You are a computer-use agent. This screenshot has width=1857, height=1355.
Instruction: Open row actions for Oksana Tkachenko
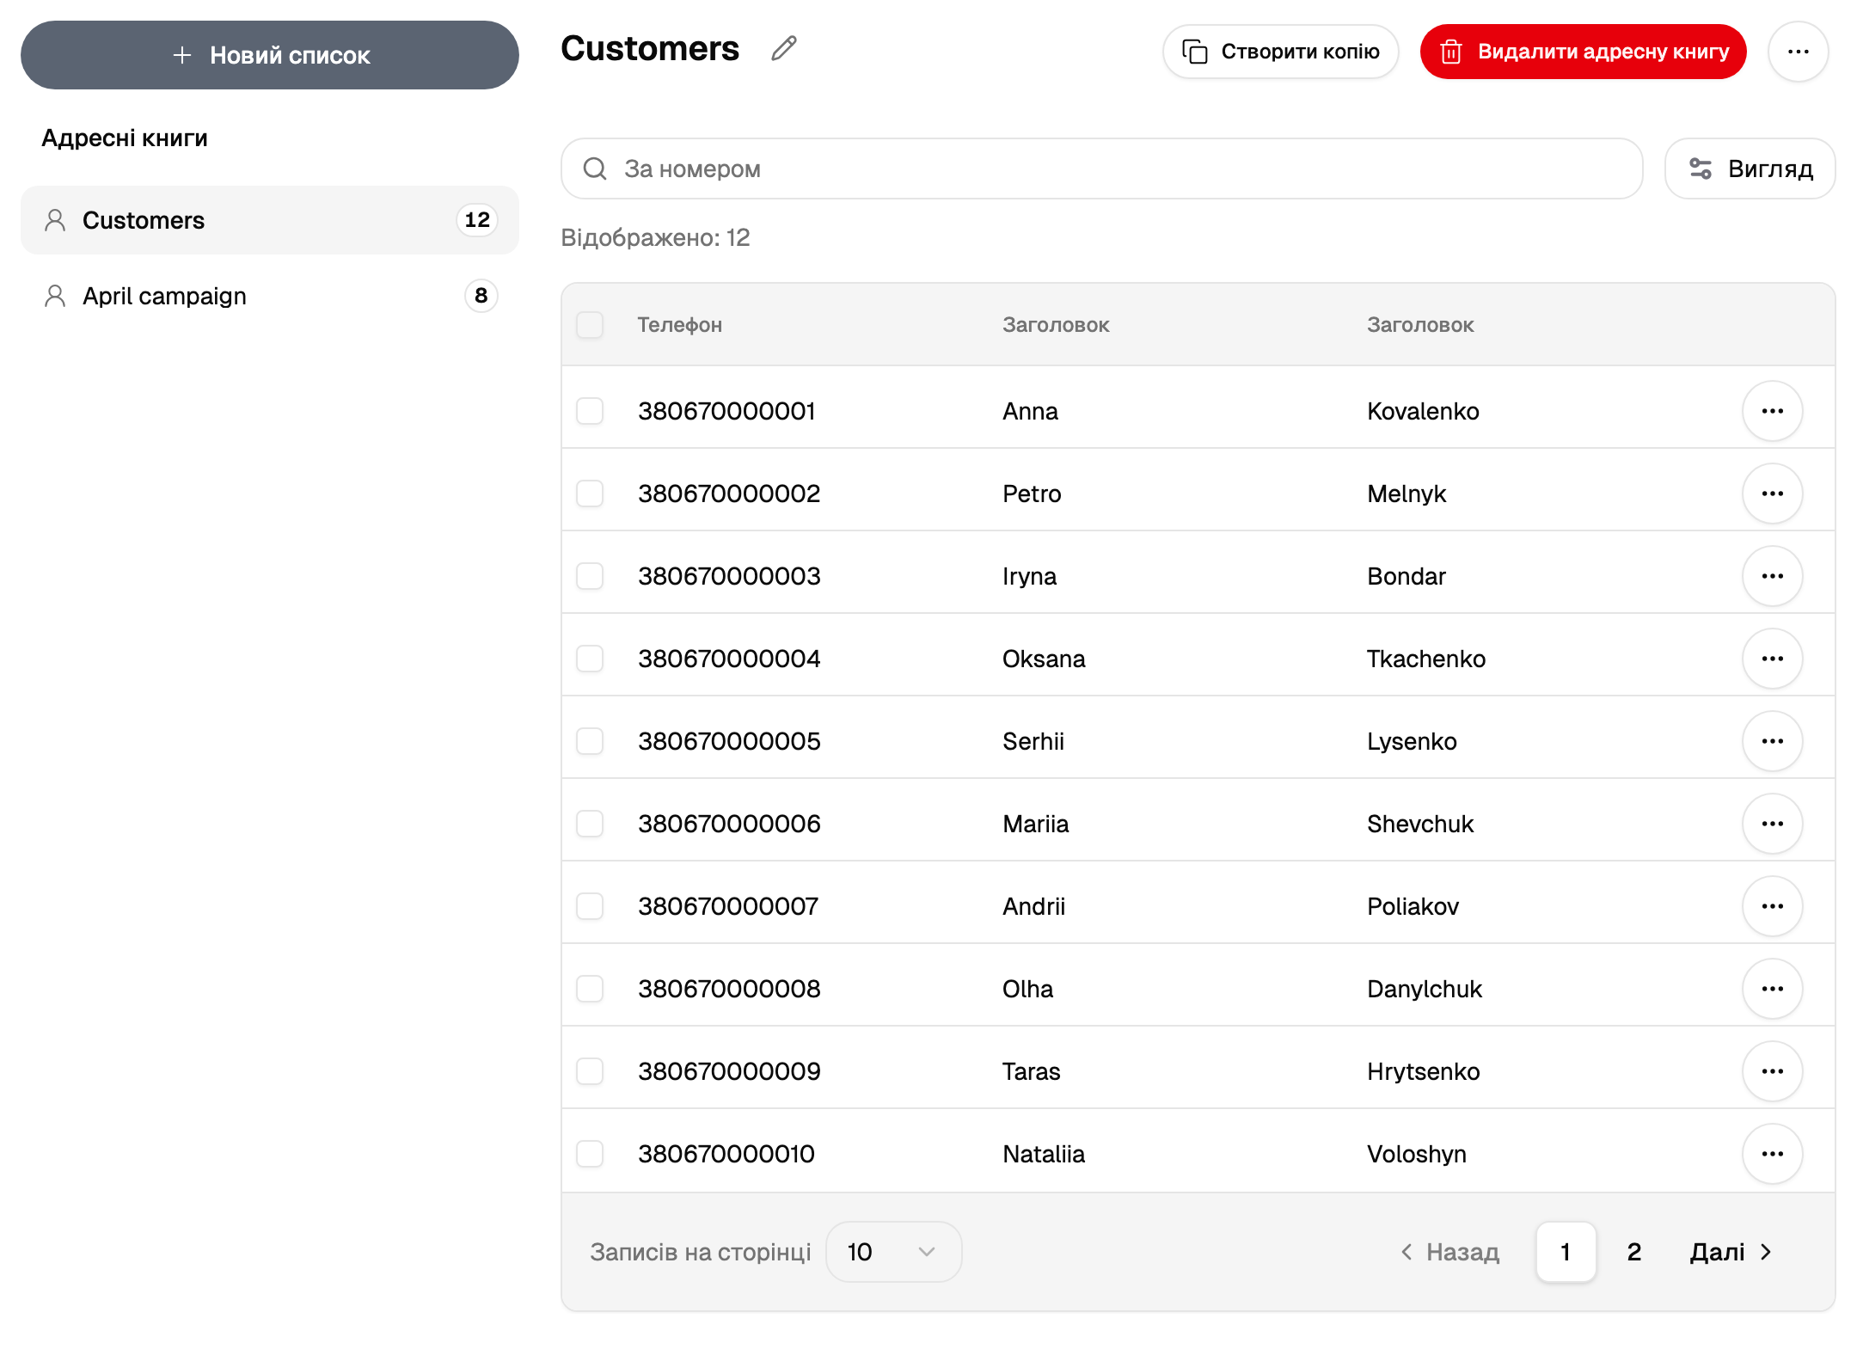(x=1772, y=659)
